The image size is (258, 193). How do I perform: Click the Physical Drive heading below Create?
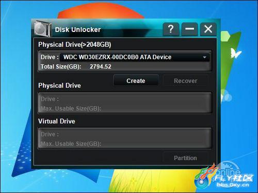point(59,85)
